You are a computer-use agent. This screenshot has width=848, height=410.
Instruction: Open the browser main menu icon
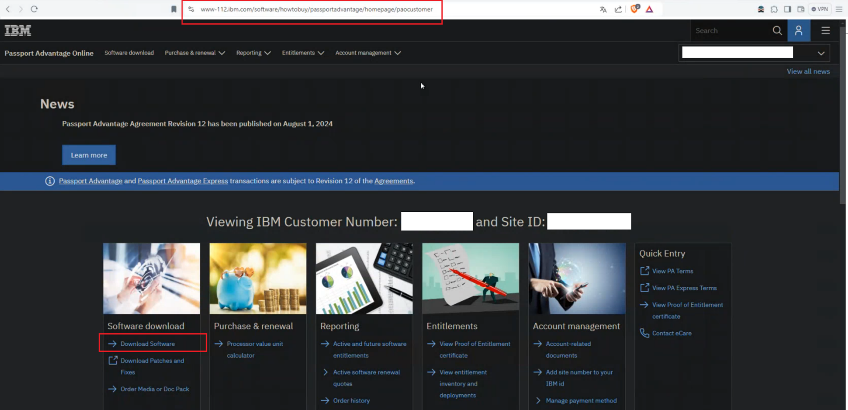coord(839,9)
